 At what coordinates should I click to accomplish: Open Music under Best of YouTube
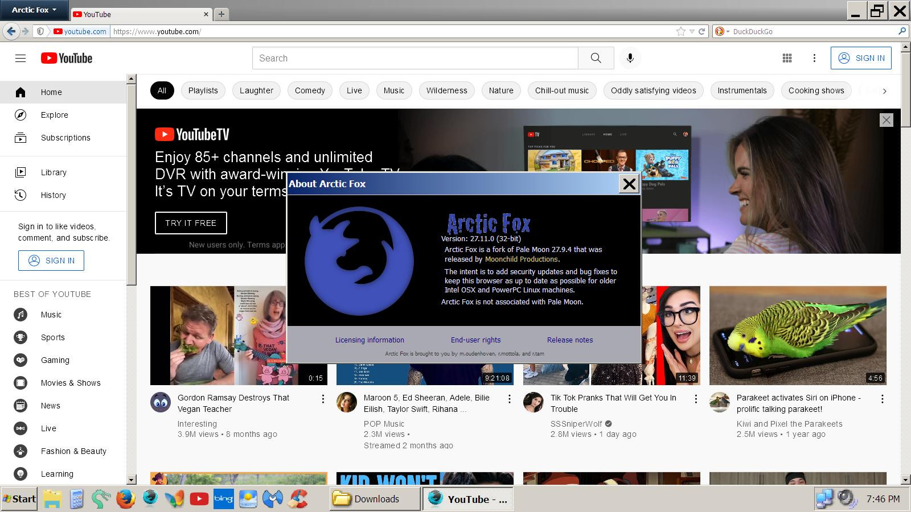point(63,315)
